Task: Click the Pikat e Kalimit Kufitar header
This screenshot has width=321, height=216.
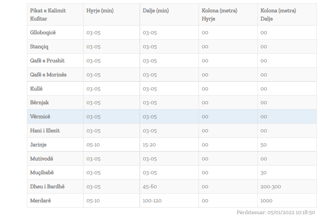Action: (48, 15)
